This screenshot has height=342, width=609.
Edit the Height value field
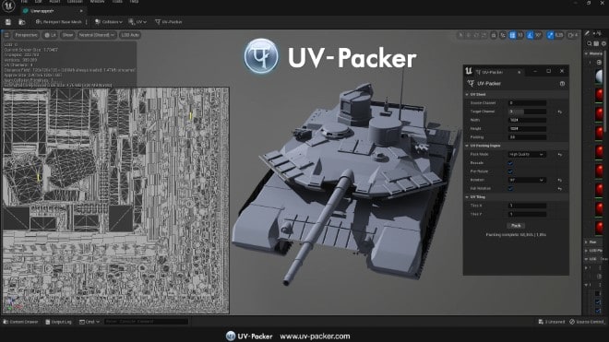pyautogui.click(x=528, y=128)
